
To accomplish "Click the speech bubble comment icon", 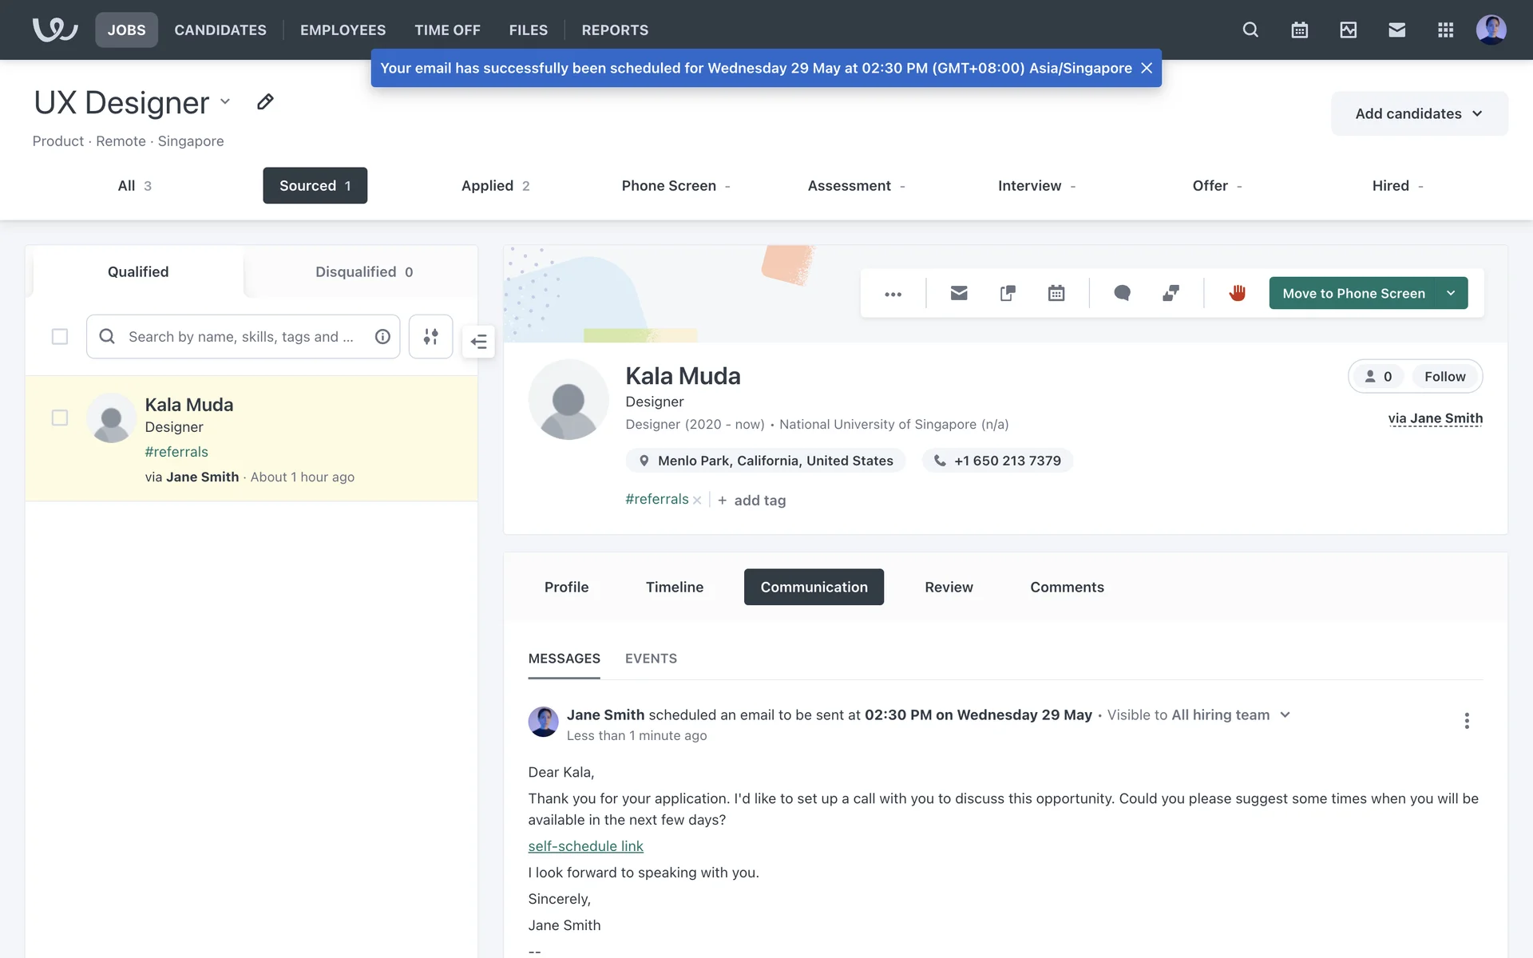I will [x=1122, y=293].
